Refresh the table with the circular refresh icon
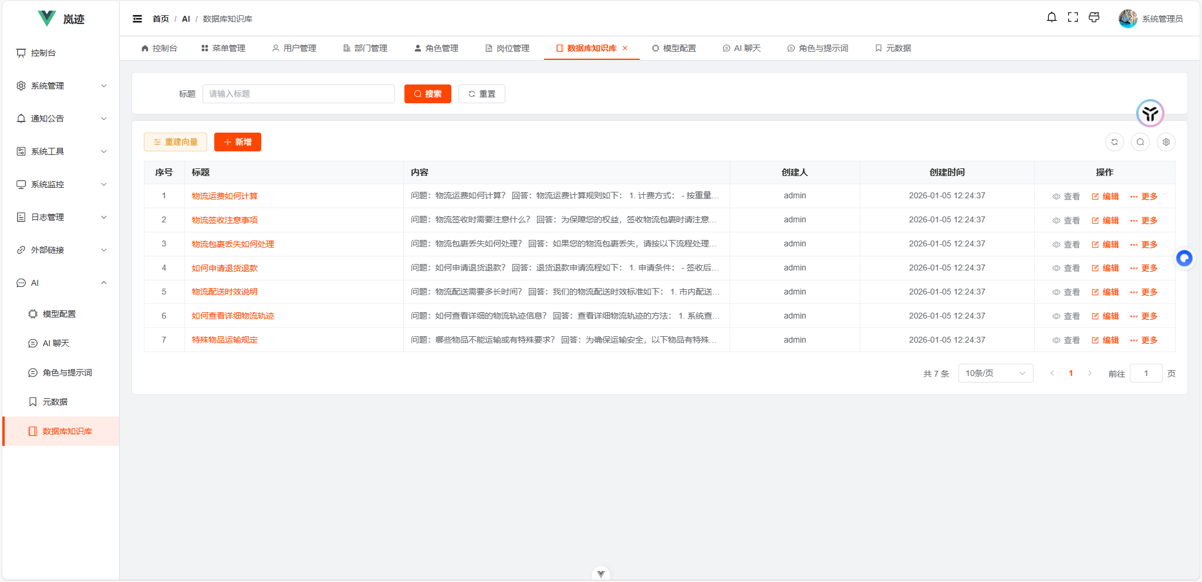 [x=1115, y=141]
